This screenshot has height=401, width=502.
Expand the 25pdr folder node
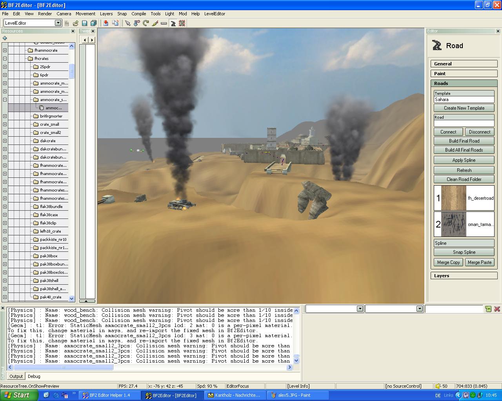(5, 67)
